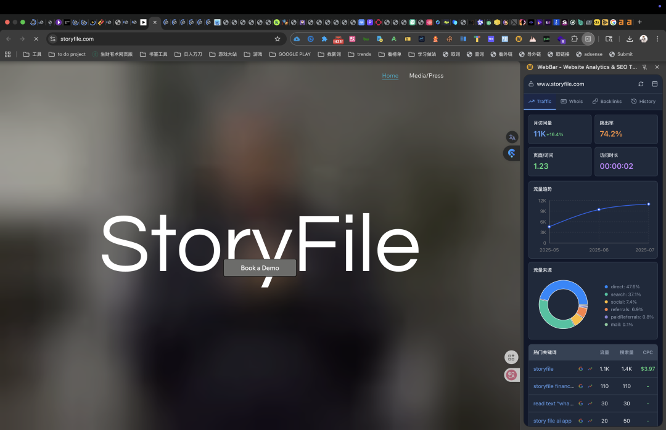Click the blue floating extension icon on page edge
This screenshot has width=666, height=430.
[511, 153]
